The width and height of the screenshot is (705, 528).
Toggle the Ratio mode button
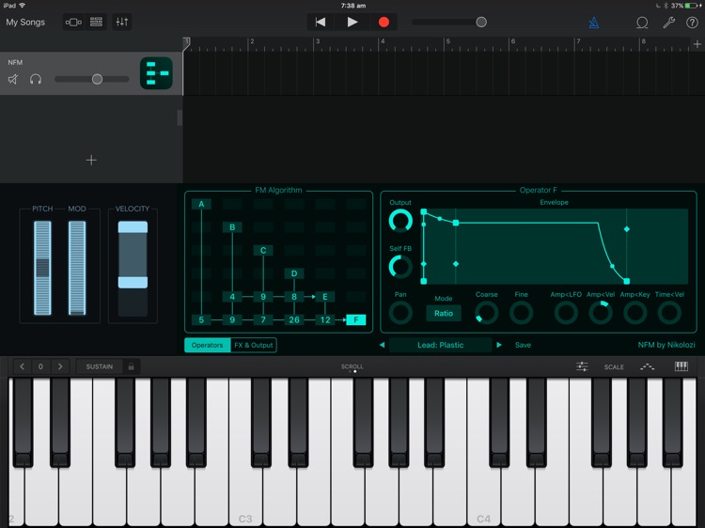pyautogui.click(x=444, y=314)
